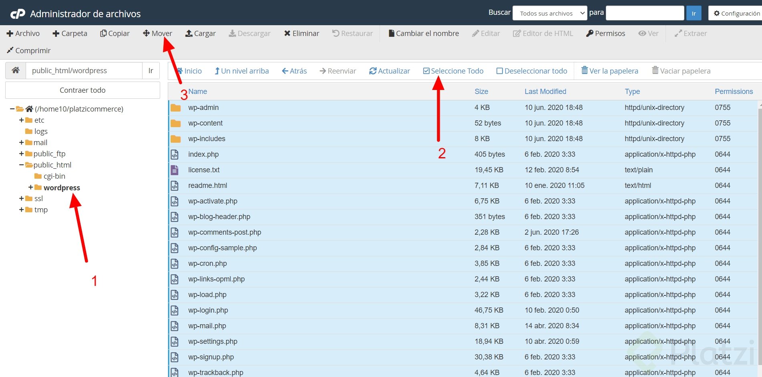Viewport: 762px width, 377px height.
Task: Click the index.php file icon
Action: click(x=175, y=154)
